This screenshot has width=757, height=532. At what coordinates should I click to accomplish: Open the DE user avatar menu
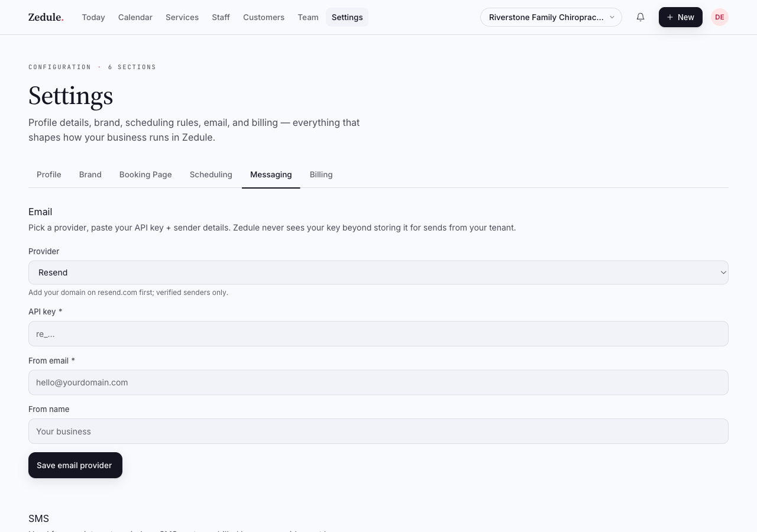(720, 17)
